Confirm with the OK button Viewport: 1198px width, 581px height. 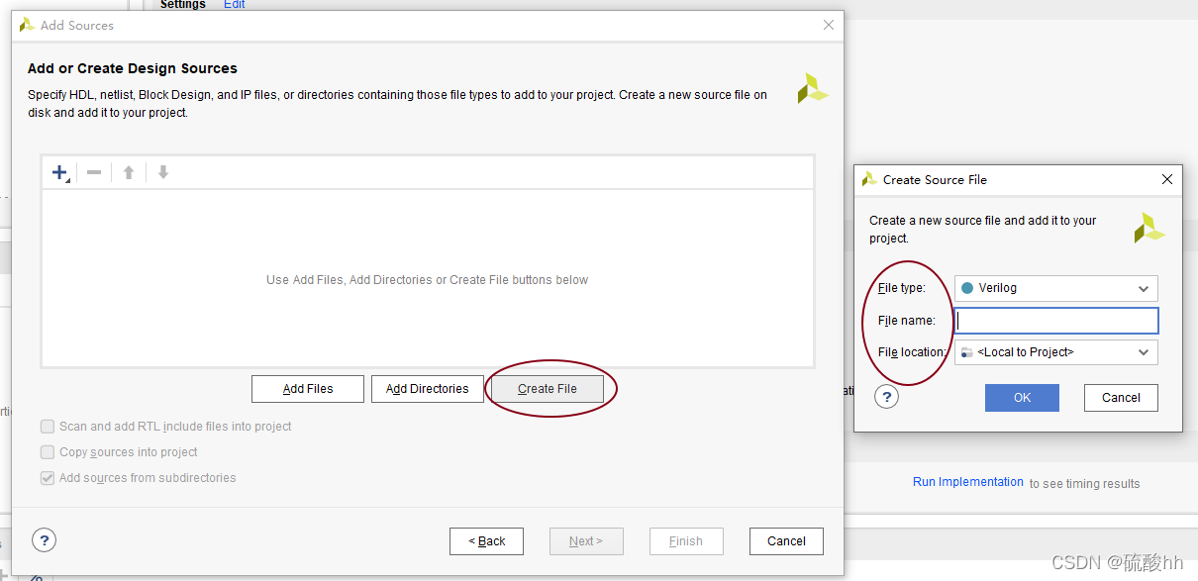tap(1022, 398)
